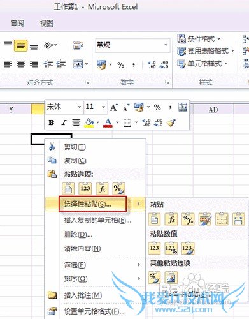Center text horizontally in ribbon

tap(20, 64)
